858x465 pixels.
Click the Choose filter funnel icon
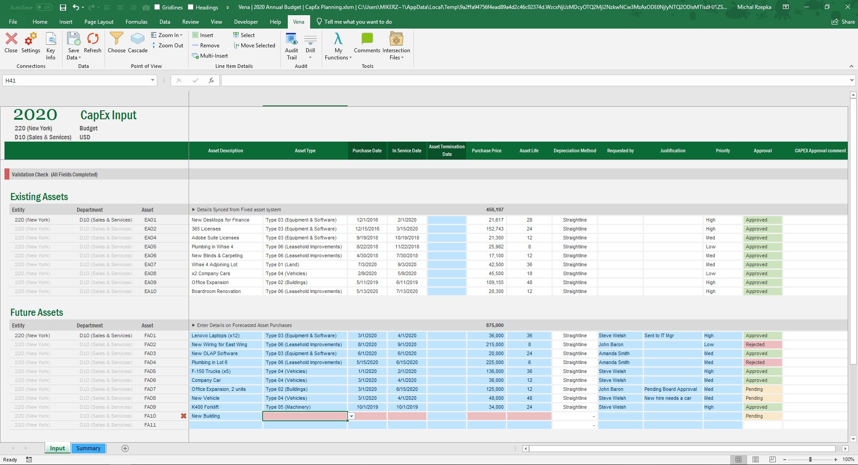coord(116,39)
